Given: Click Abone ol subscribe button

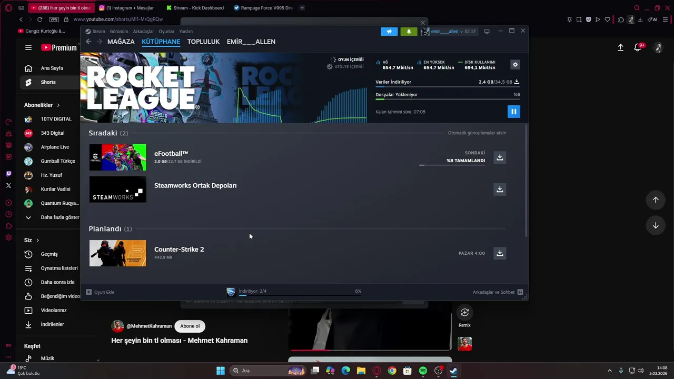Looking at the screenshot, I should point(190,326).
